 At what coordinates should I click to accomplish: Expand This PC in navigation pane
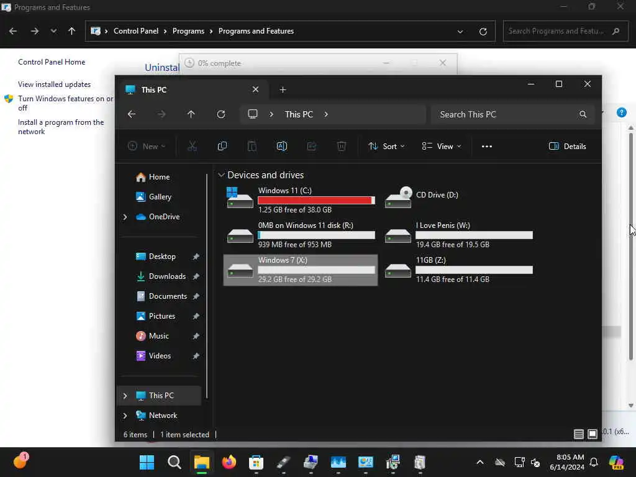(x=125, y=396)
